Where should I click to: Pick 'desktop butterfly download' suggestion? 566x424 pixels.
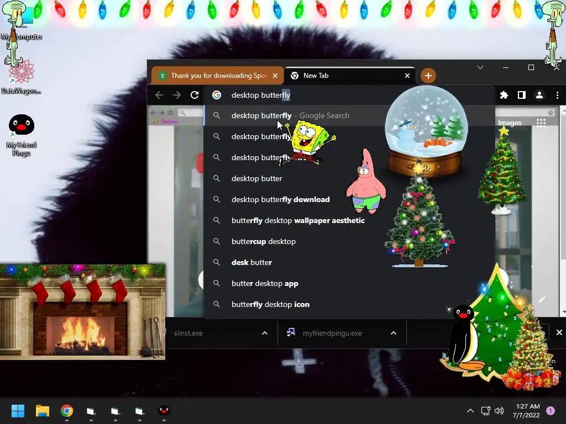[280, 199]
